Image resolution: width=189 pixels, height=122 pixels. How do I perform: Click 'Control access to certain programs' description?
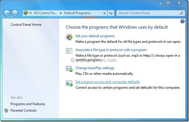(x=128, y=88)
